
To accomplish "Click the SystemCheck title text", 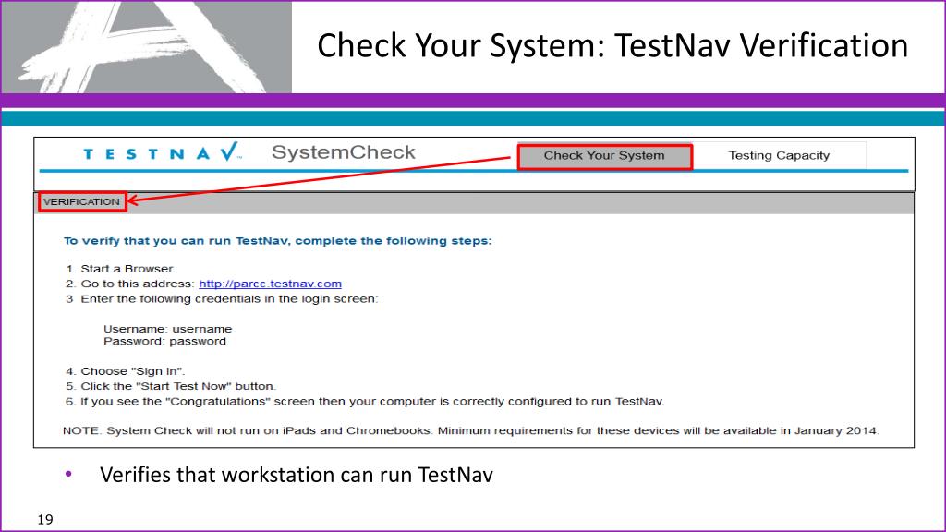I will 344,152.
